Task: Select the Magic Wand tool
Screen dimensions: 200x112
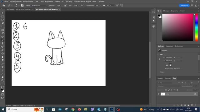Action: tap(2, 23)
